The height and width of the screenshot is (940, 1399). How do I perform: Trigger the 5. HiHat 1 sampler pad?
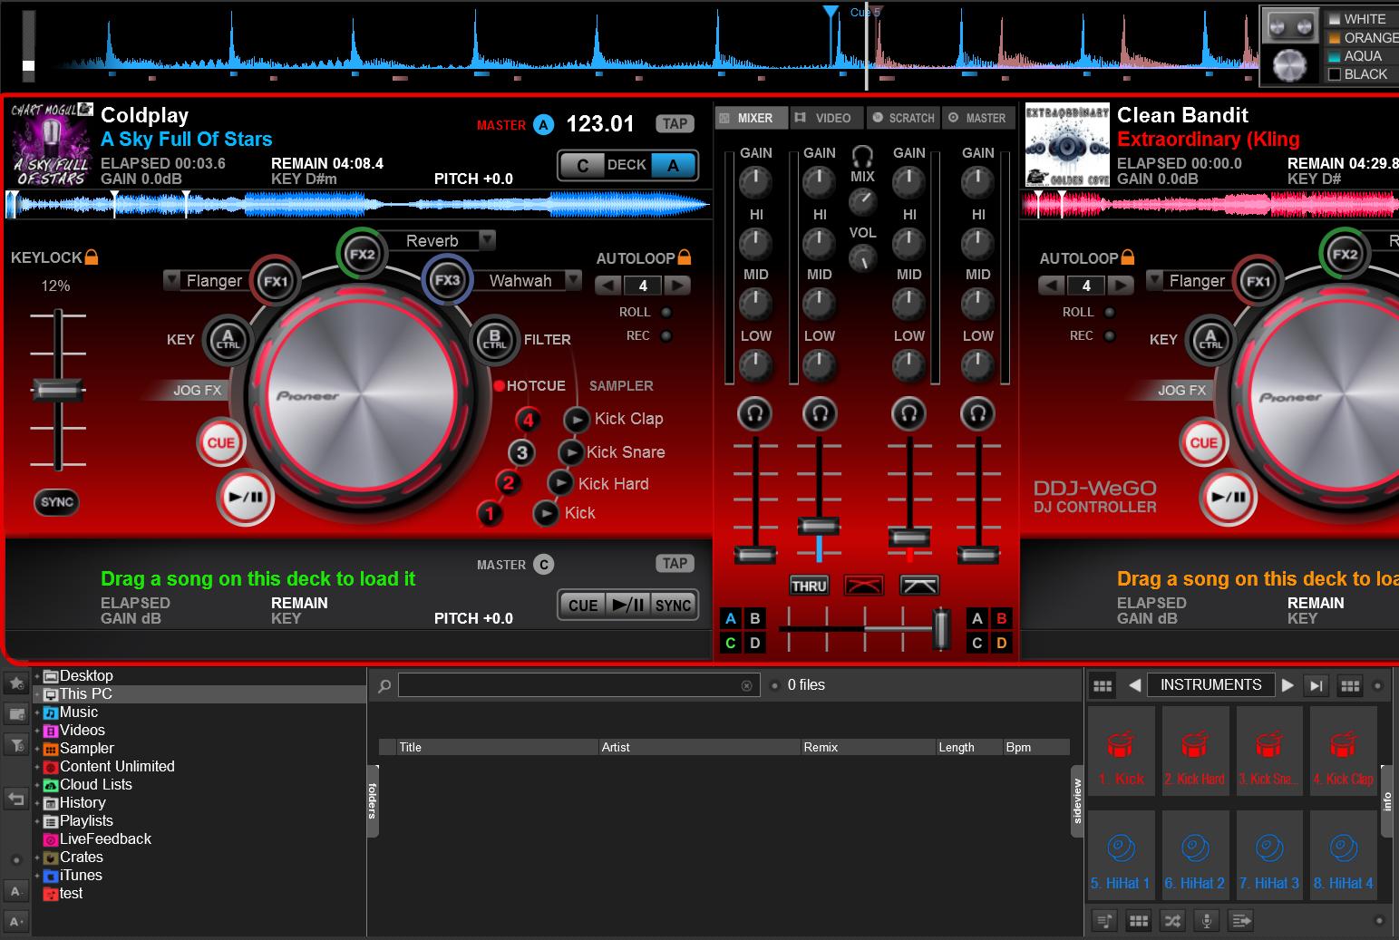click(1121, 855)
